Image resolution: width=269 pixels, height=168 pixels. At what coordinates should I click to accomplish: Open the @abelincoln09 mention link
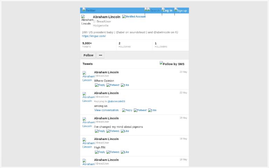coord(116,101)
